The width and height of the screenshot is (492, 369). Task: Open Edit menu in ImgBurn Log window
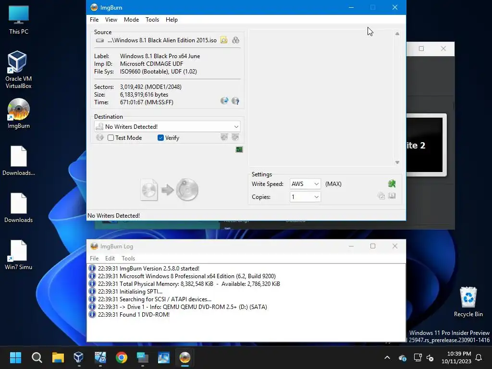(x=110, y=258)
